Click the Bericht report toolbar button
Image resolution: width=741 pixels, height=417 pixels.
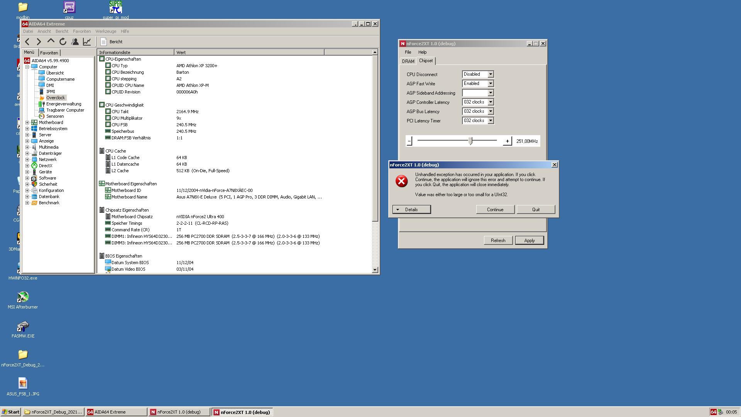click(x=111, y=42)
